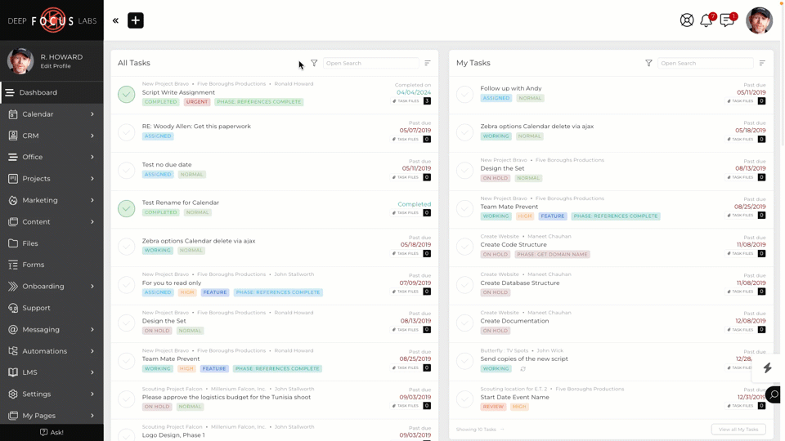
Task: Open the chat messages icon
Action: (x=727, y=20)
